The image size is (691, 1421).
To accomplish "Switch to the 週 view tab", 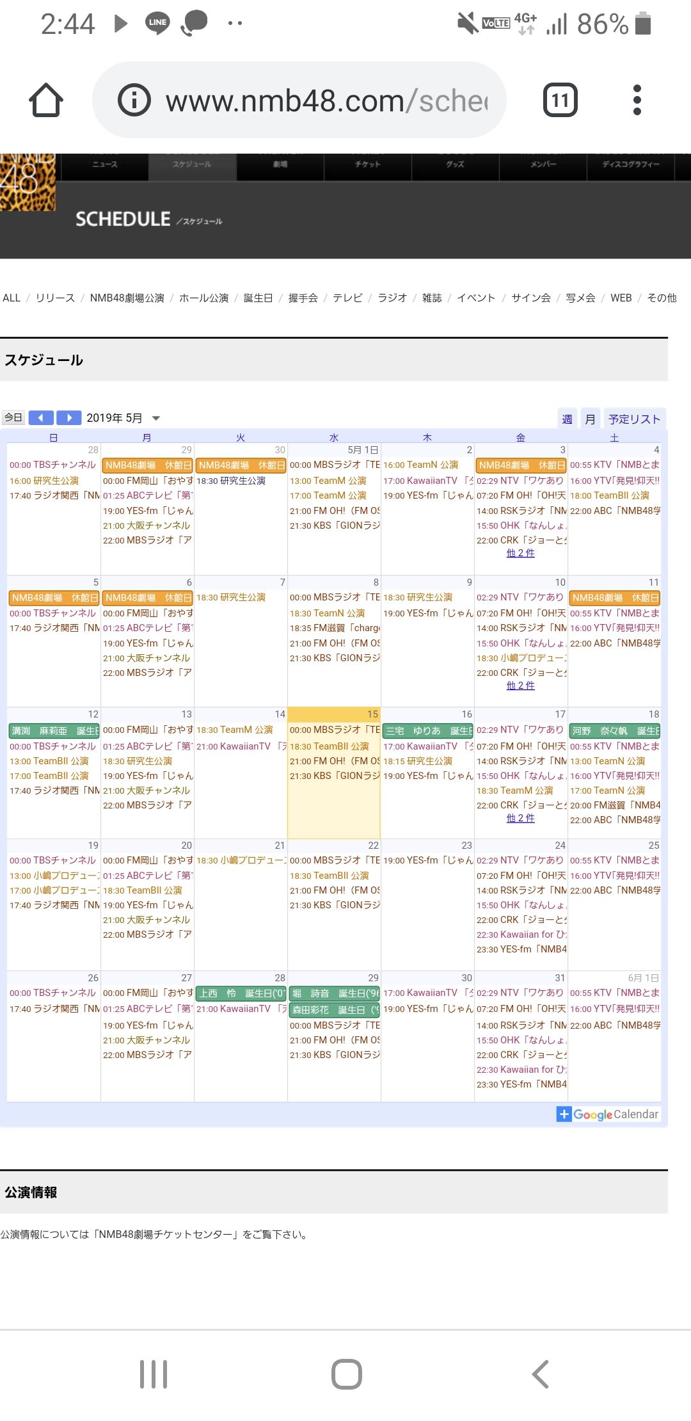I will [x=567, y=419].
